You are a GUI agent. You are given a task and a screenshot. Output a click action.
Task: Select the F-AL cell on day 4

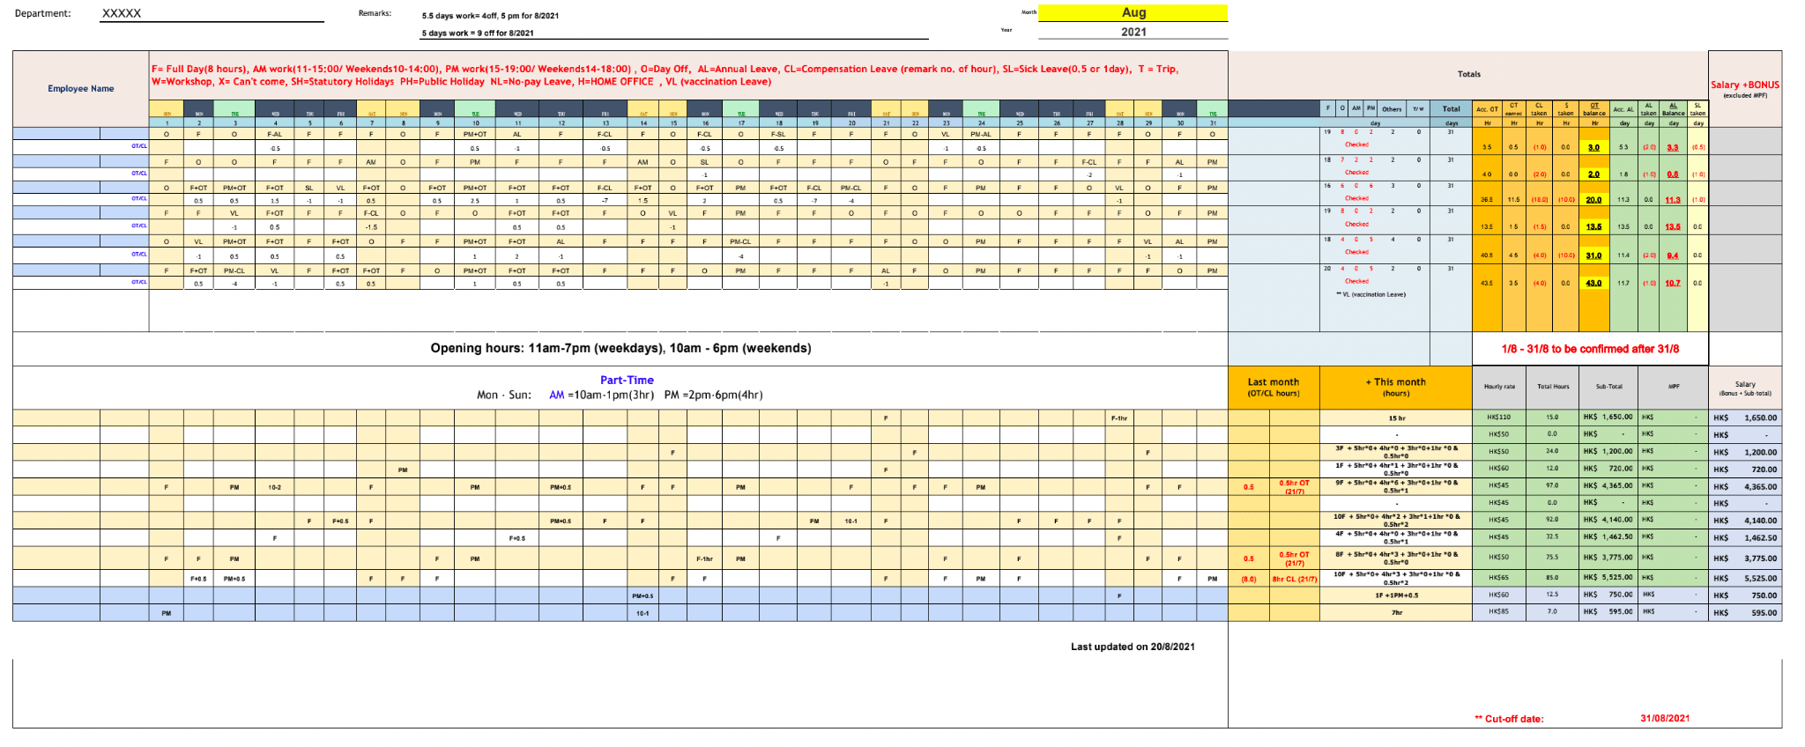tap(275, 135)
